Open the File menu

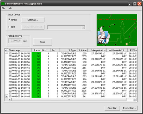coord(3,8)
